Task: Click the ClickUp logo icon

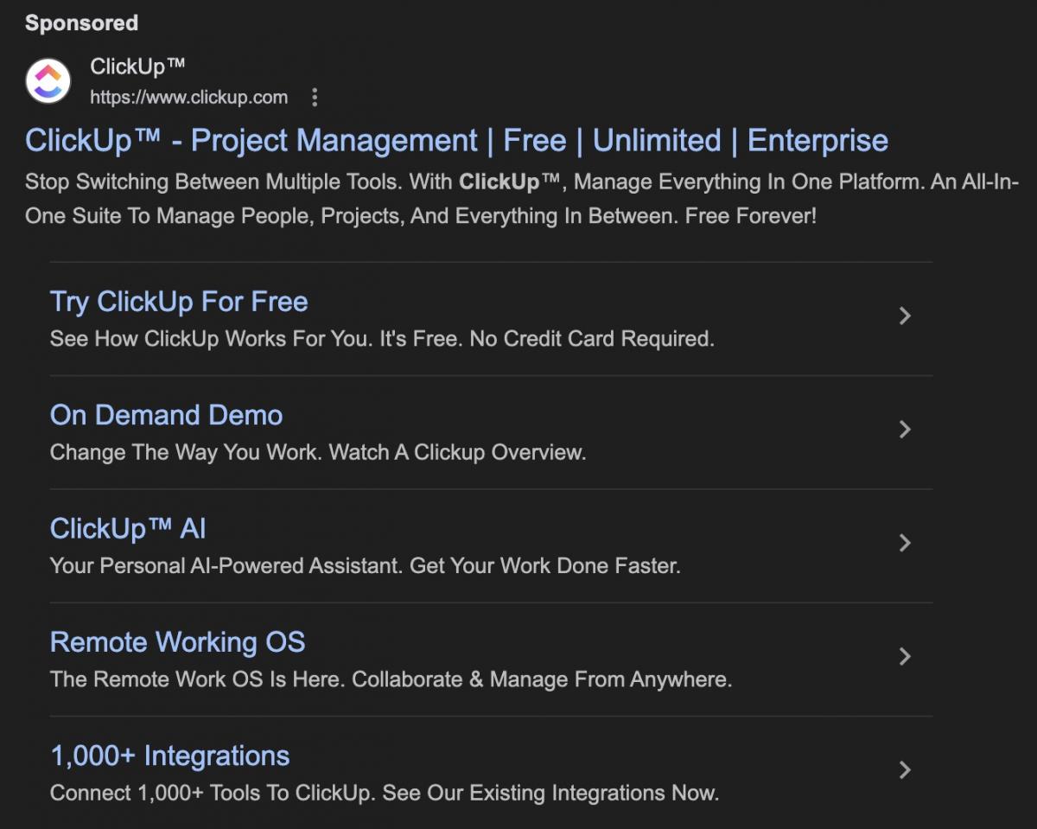Action: coord(48,81)
